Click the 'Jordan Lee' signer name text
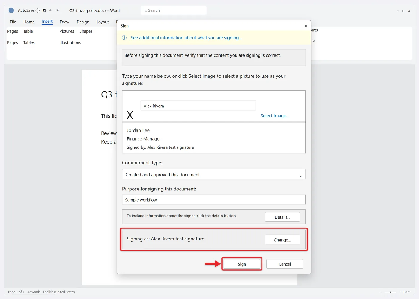 tap(138, 130)
